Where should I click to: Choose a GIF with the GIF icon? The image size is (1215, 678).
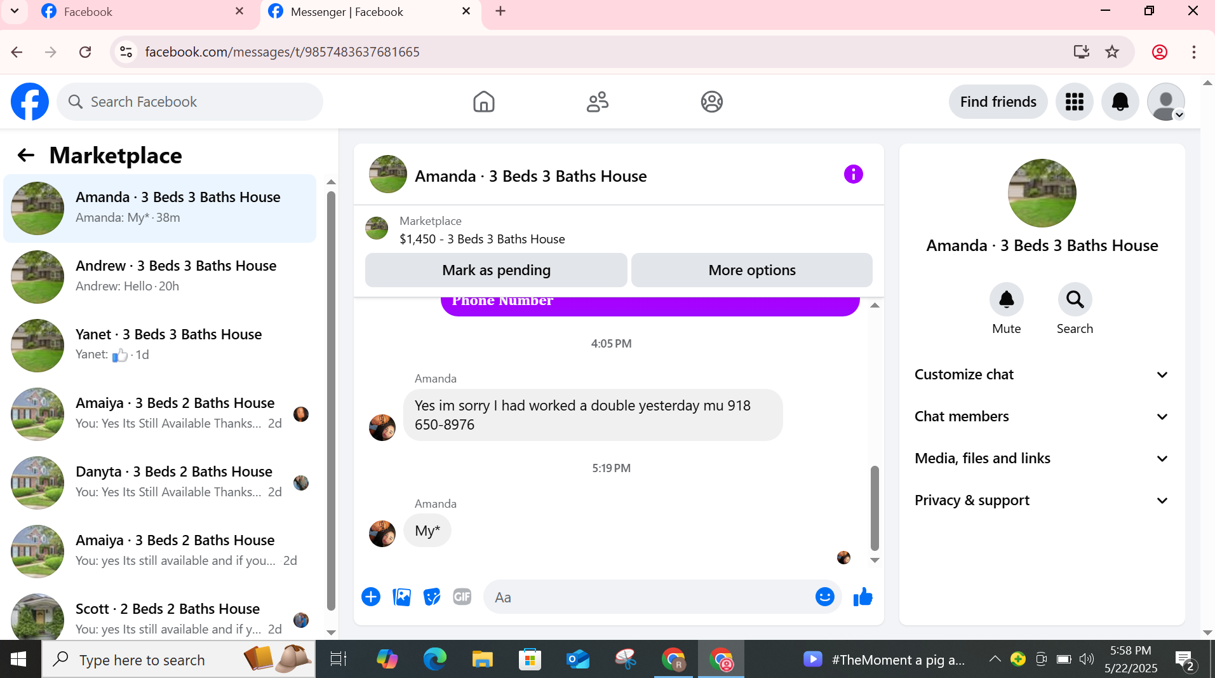(x=462, y=597)
